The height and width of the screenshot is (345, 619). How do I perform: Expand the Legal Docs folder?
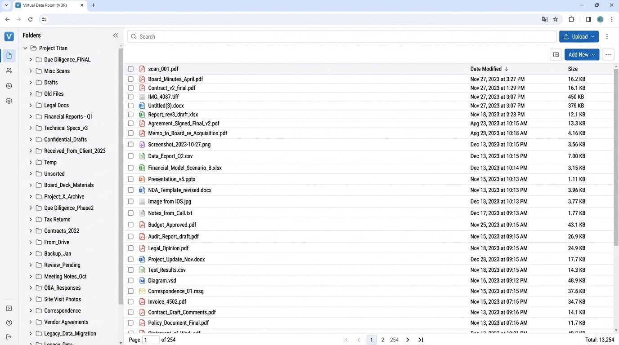30,105
